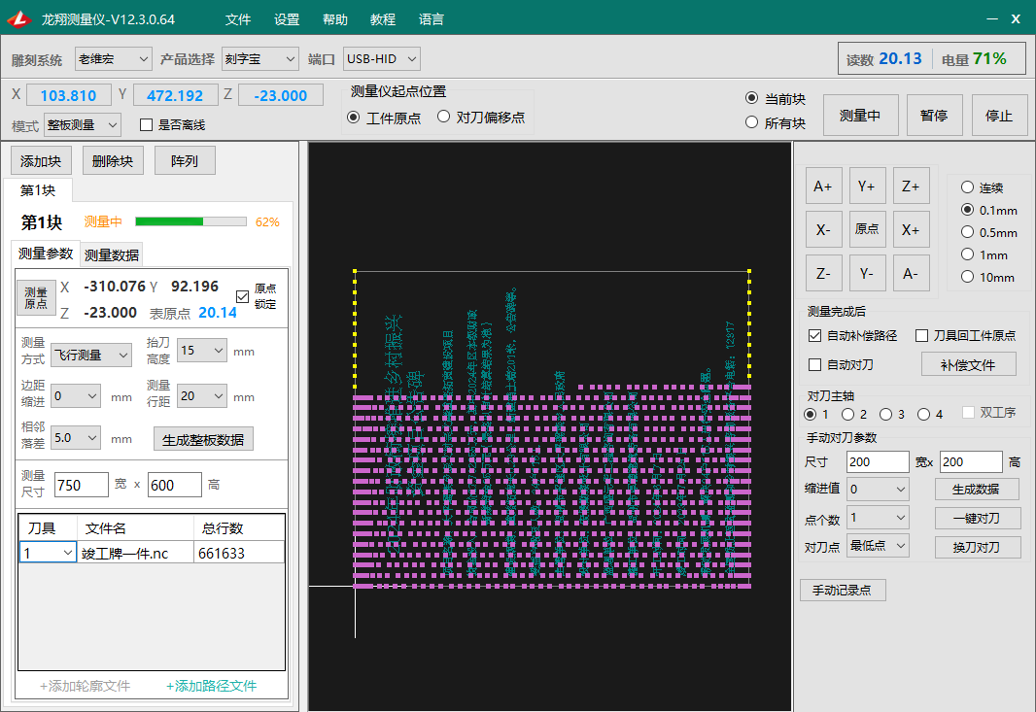The width and height of the screenshot is (1036, 712).
Task: Select the 工件原点 radio option
Action: pyautogui.click(x=354, y=118)
